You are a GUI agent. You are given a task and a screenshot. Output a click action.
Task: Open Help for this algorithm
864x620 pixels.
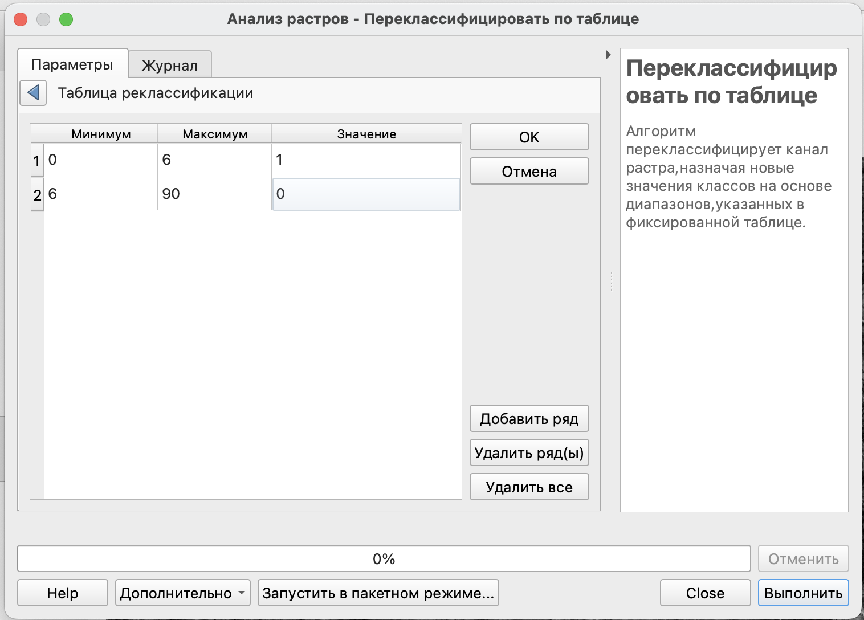(63, 593)
